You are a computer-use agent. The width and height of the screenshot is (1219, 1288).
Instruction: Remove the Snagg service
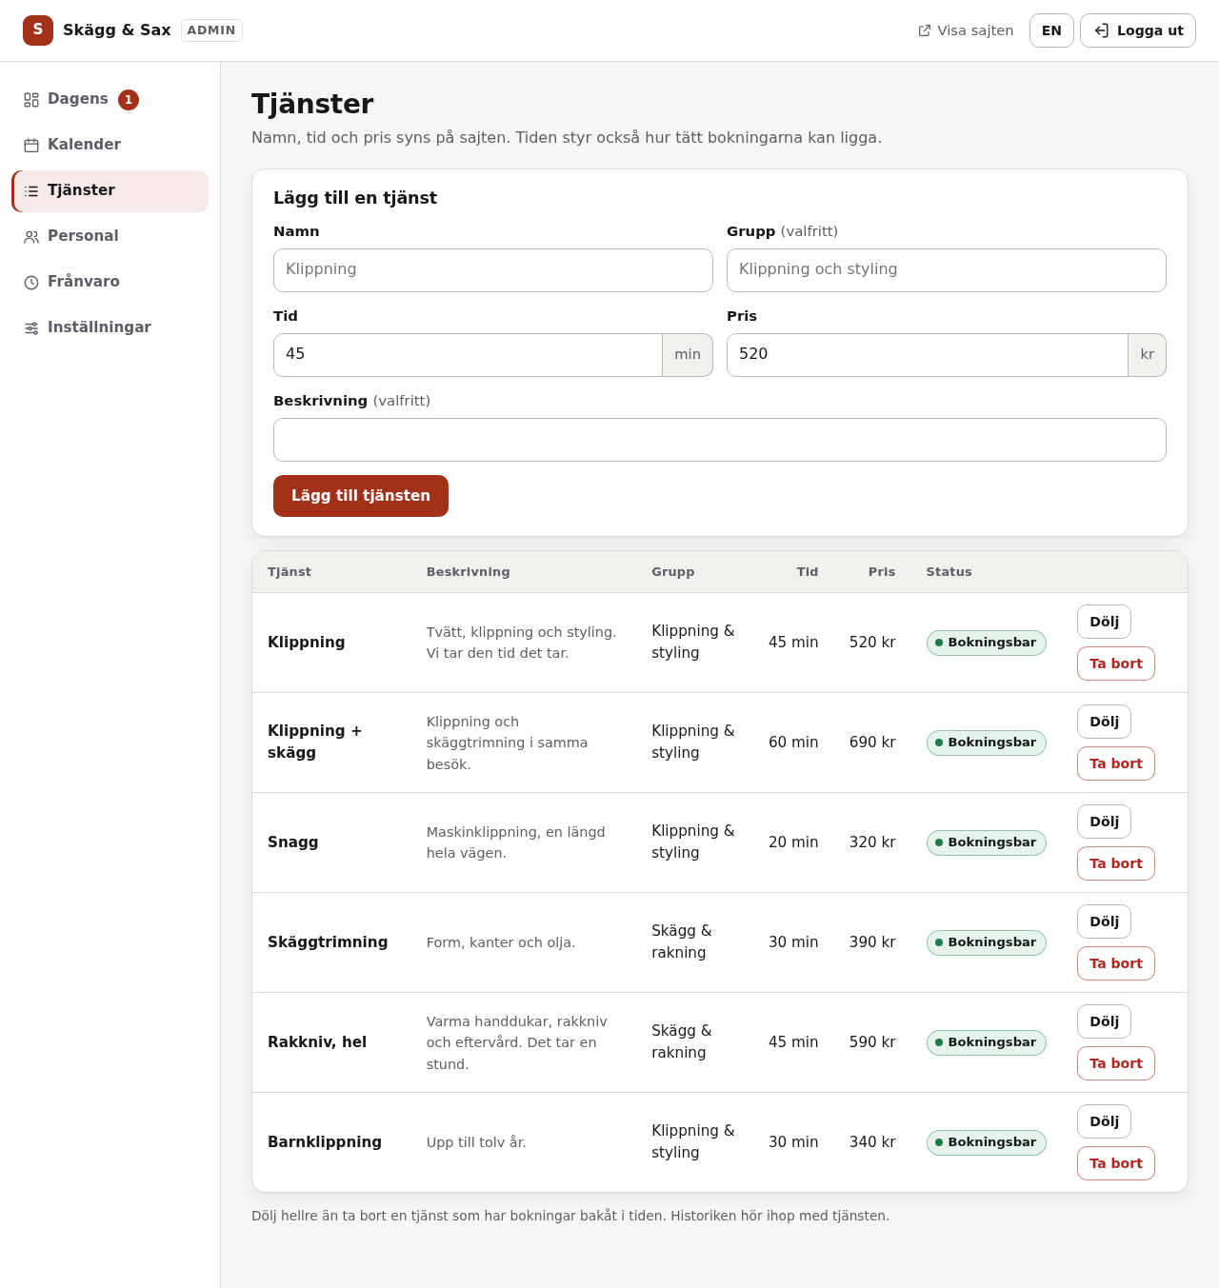click(x=1116, y=863)
